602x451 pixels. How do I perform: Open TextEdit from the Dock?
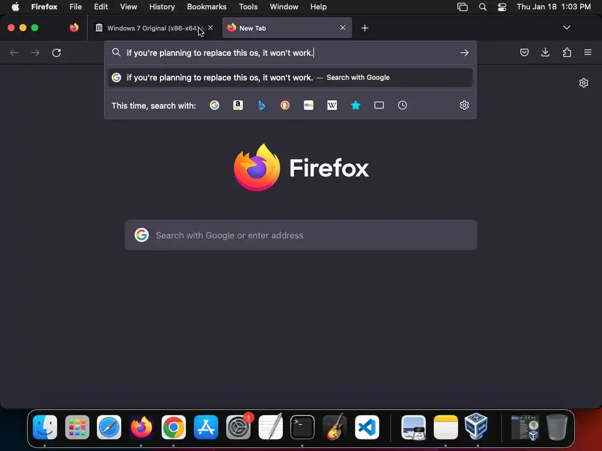point(270,427)
